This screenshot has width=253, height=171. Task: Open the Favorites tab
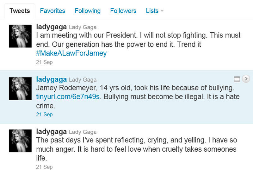[x=52, y=11]
